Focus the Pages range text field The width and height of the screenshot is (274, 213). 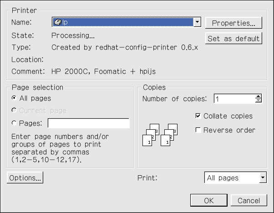coord(89,123)
